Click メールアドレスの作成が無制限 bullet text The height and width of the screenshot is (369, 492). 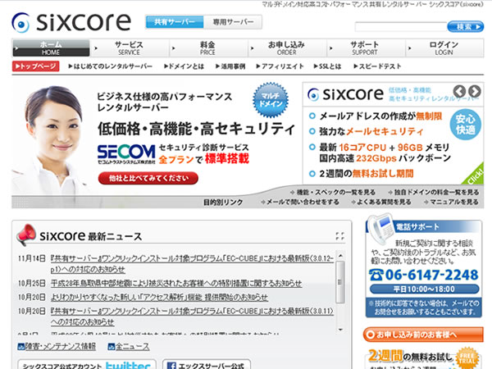coord(380,116)
